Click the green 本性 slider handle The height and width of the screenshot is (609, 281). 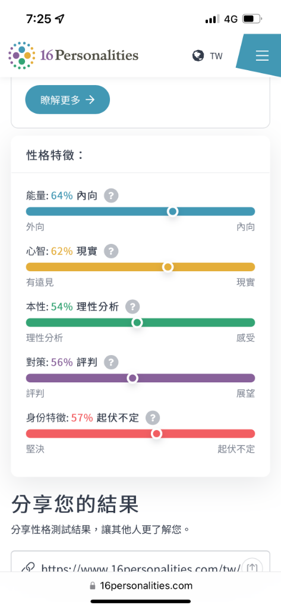coord(137,322)
